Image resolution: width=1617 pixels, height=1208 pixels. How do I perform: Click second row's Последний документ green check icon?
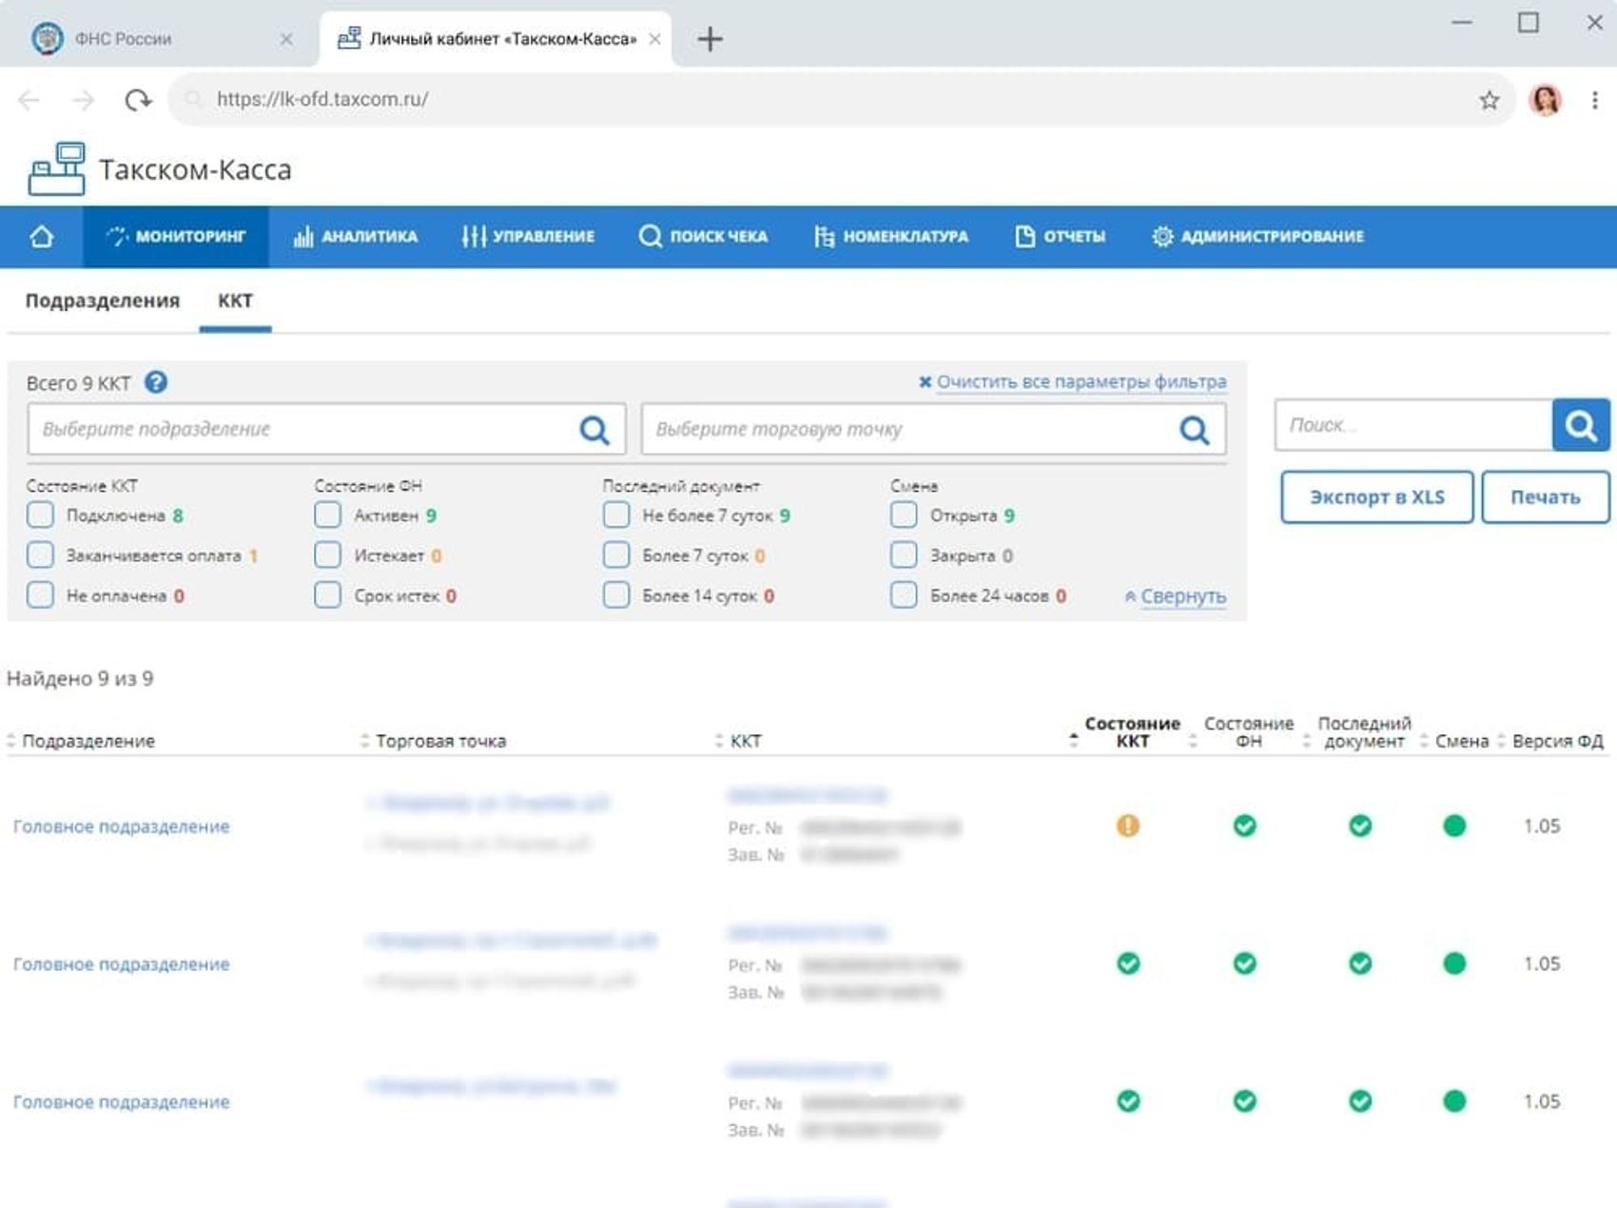click(1360, 964)
